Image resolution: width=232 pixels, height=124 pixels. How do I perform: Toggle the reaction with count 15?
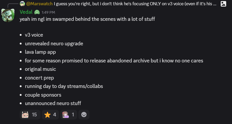tap(30, 115)
